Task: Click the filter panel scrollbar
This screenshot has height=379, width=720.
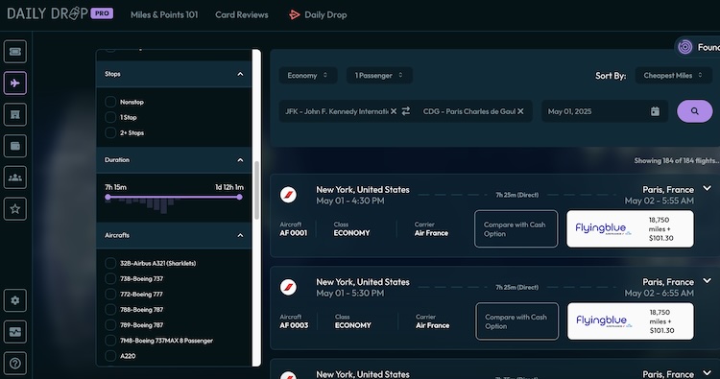Action: pyautogui.click(x=256, y=190)
